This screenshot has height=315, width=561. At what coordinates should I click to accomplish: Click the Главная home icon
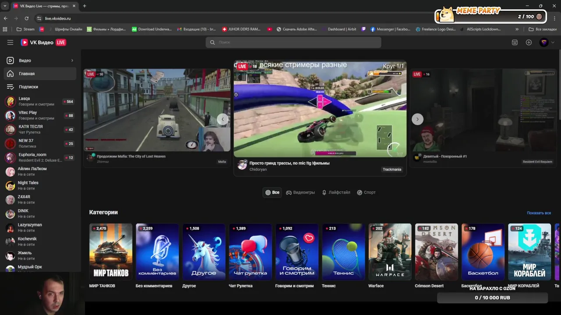(10, 73)
